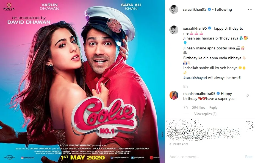Click manishmalhotra05's verified badge
This screenshot has width=255, height=163.
pos(218,93)
